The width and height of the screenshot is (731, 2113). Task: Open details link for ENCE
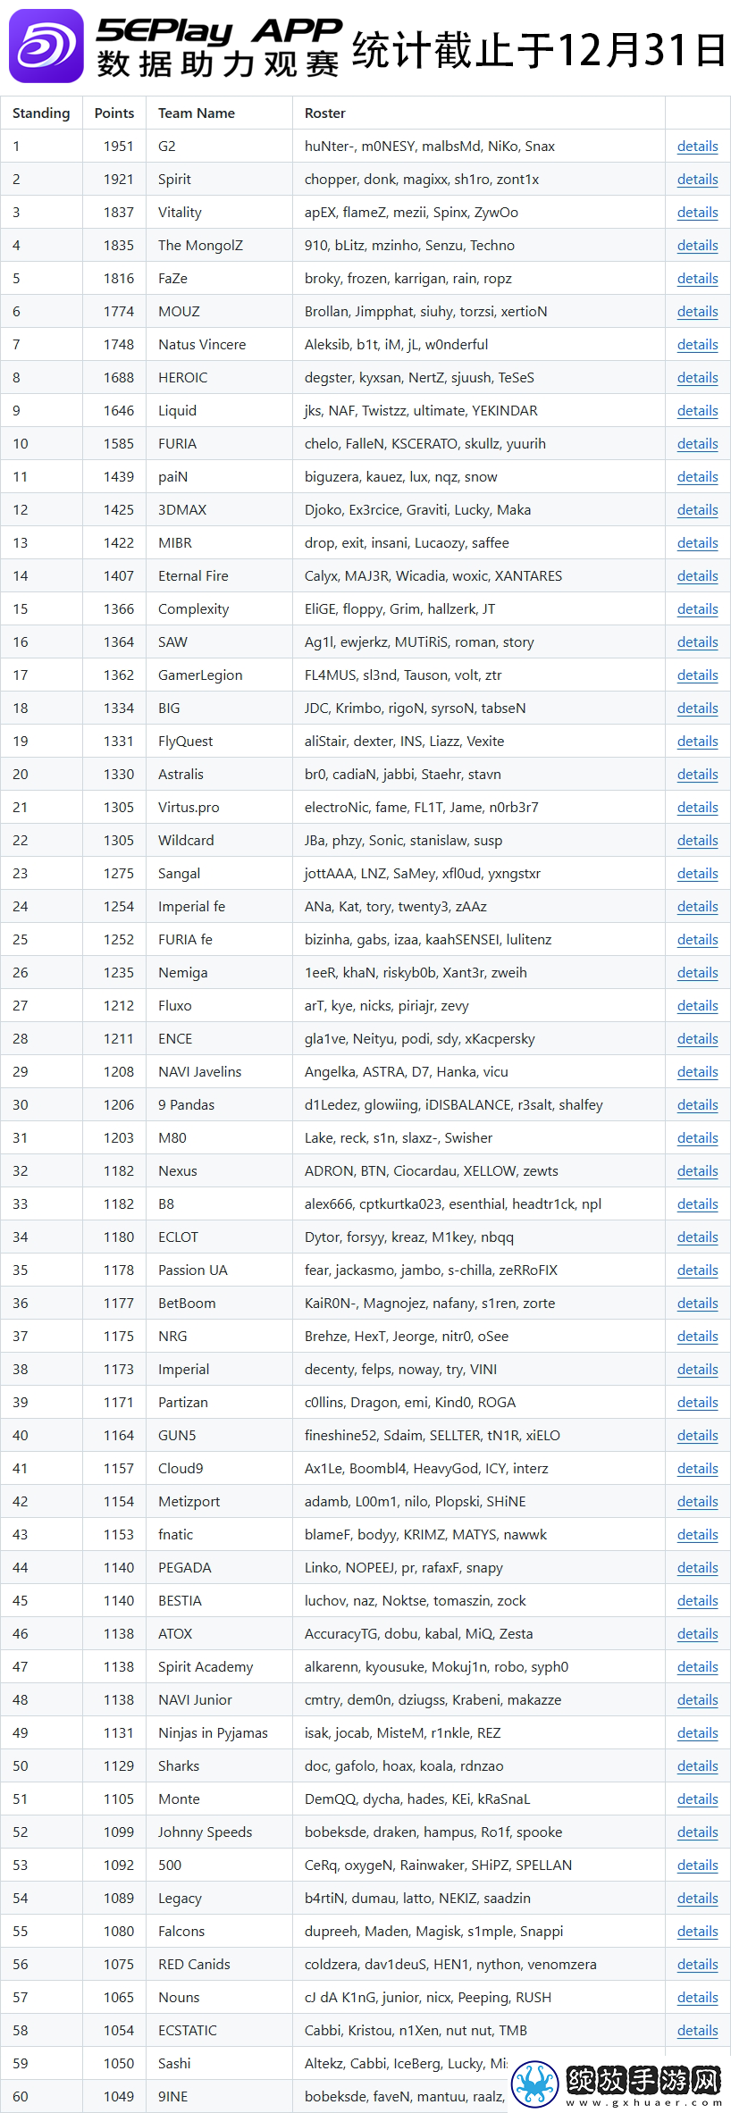click(697, 1039)
